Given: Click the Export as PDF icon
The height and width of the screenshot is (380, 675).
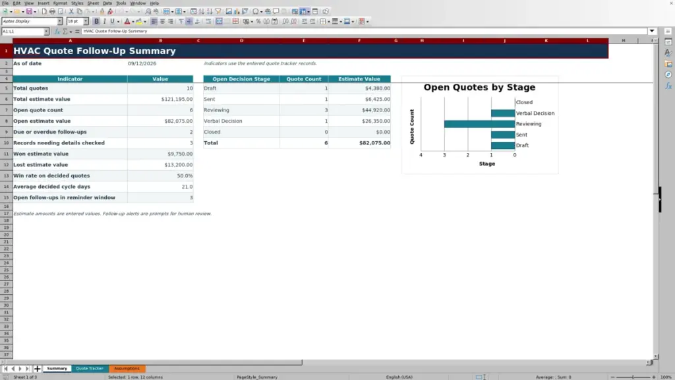Looking at the screenshot, I should point(44,11).
